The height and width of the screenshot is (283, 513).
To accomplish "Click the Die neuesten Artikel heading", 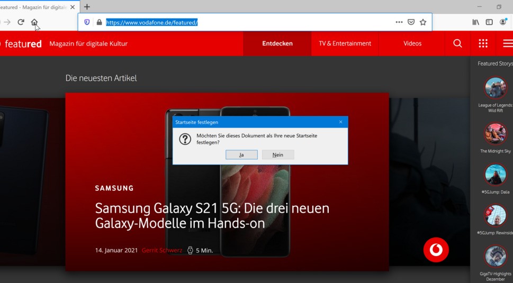I will point(101,78).
